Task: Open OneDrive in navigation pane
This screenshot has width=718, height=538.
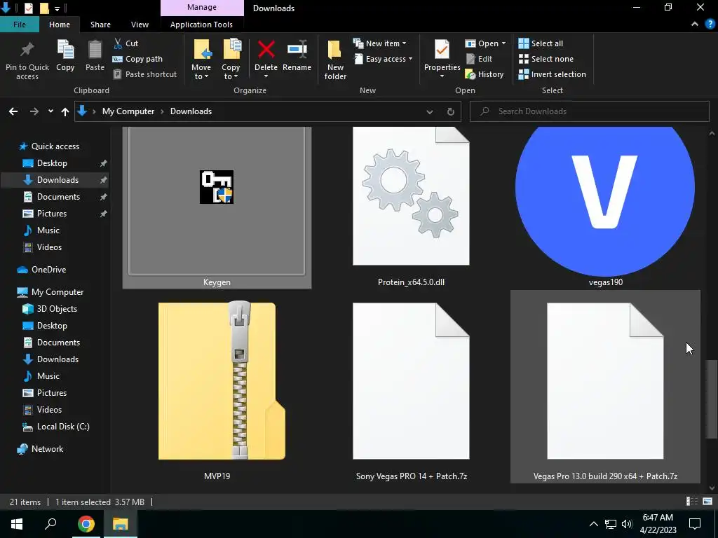Action: 48,270
